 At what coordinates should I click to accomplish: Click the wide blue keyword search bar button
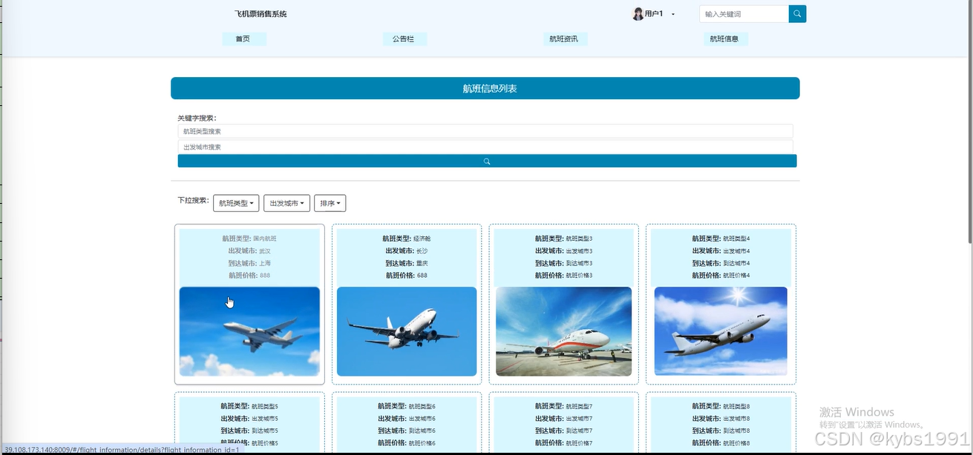[x=487, y=161]
